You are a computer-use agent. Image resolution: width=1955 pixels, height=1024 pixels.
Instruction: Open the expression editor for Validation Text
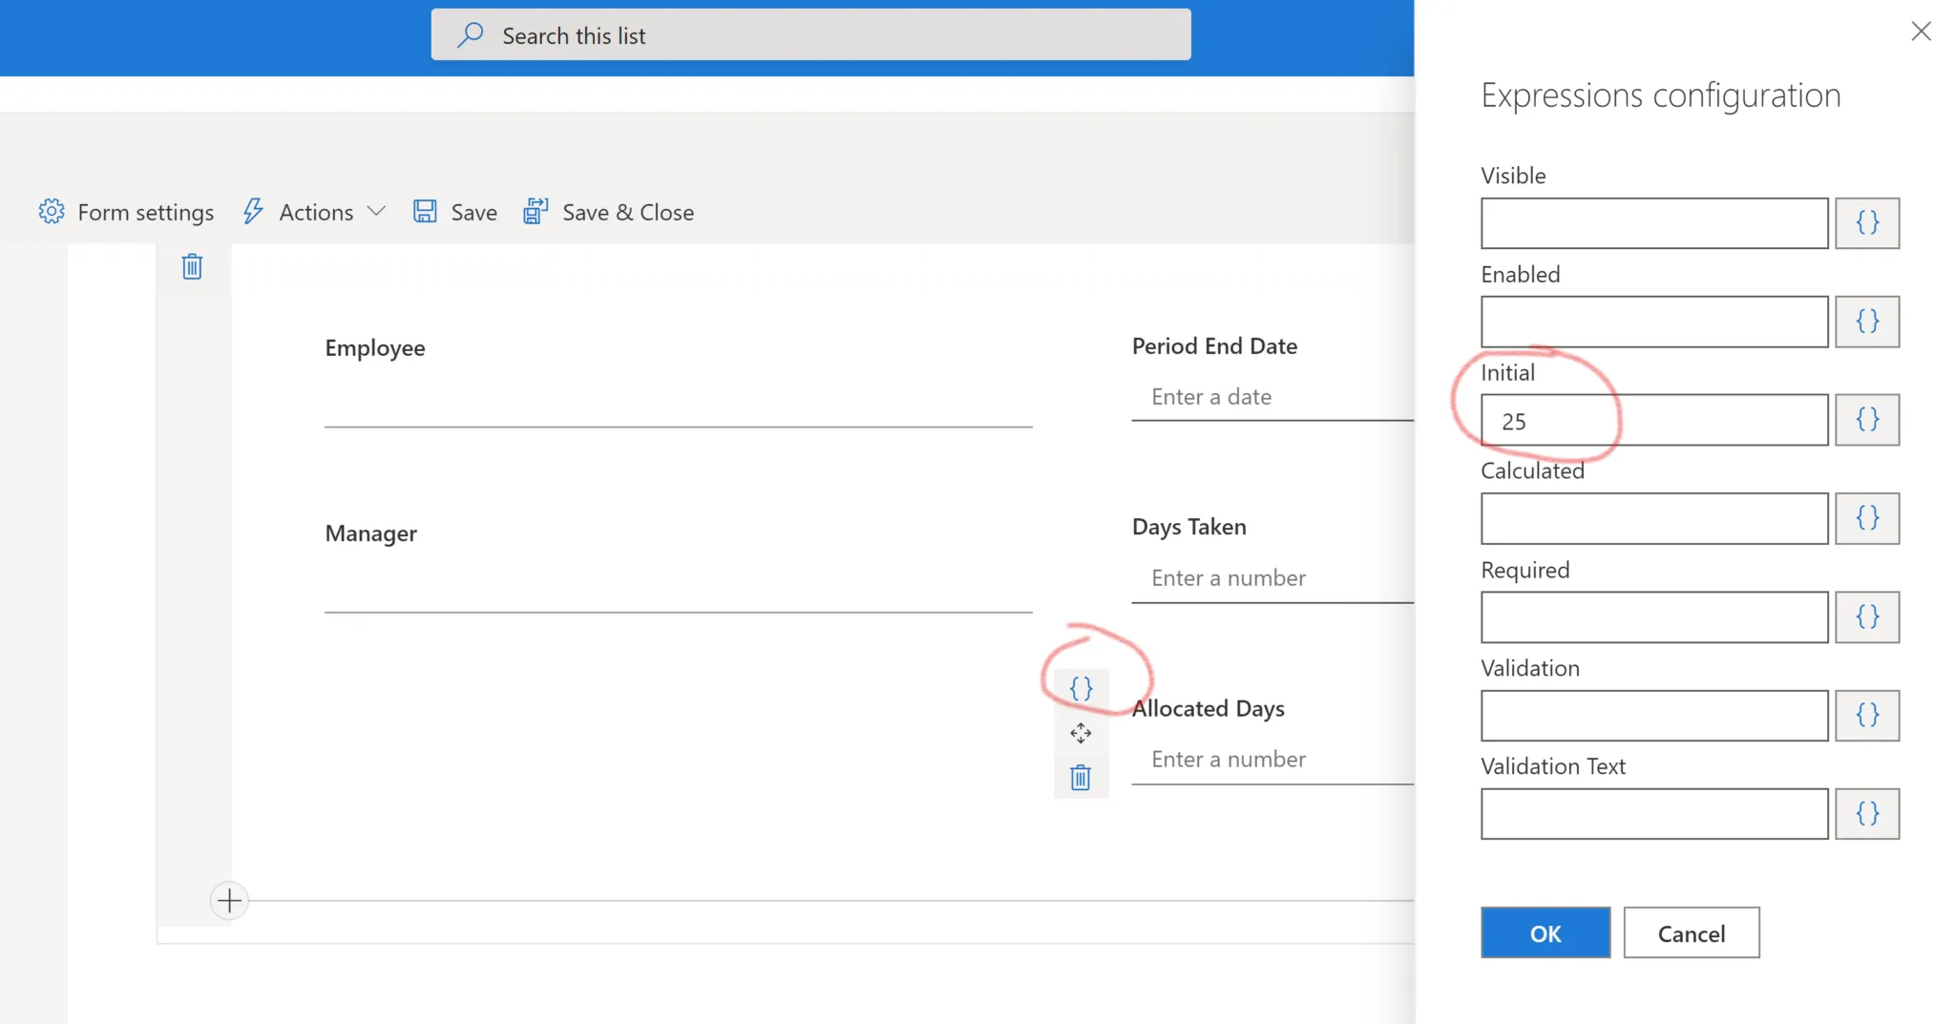[1867, 813]
